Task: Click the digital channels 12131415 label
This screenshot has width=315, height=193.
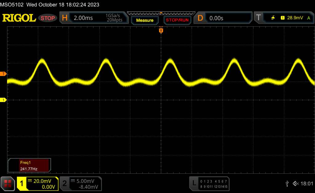Action: [x=221, y=187]
